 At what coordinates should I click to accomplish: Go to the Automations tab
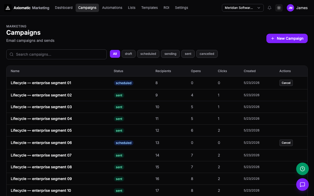click(x=112, y=8)
